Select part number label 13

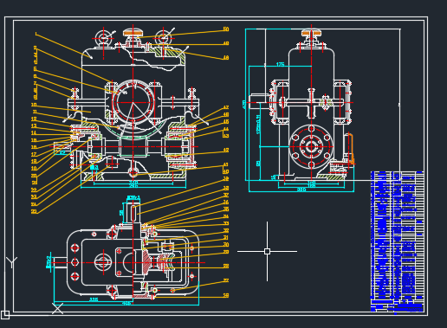click(x=34, y=126)
